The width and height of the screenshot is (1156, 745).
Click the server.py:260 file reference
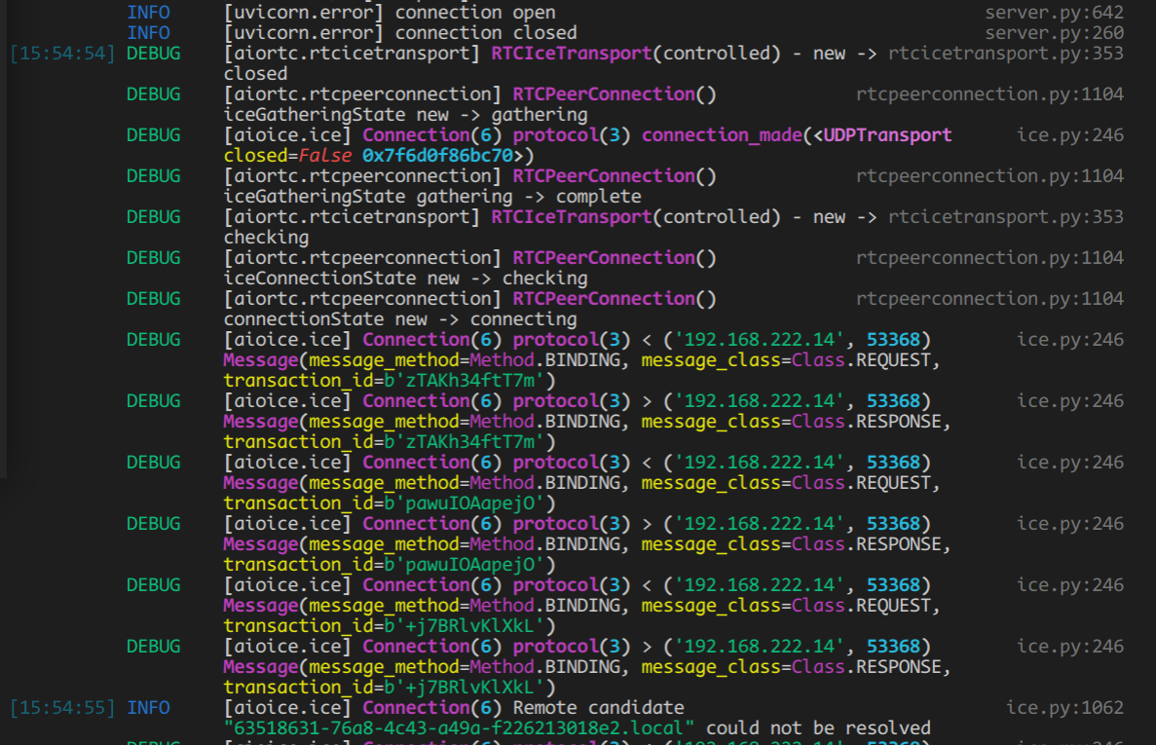click(x=1054, y=32)
